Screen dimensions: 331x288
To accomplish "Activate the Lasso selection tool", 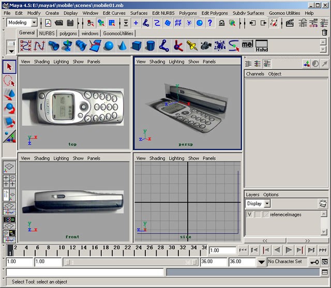I will click(x=9, y=81).
